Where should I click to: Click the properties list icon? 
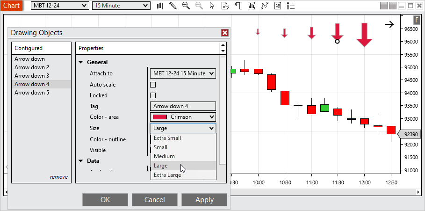(x=291, y=6)
